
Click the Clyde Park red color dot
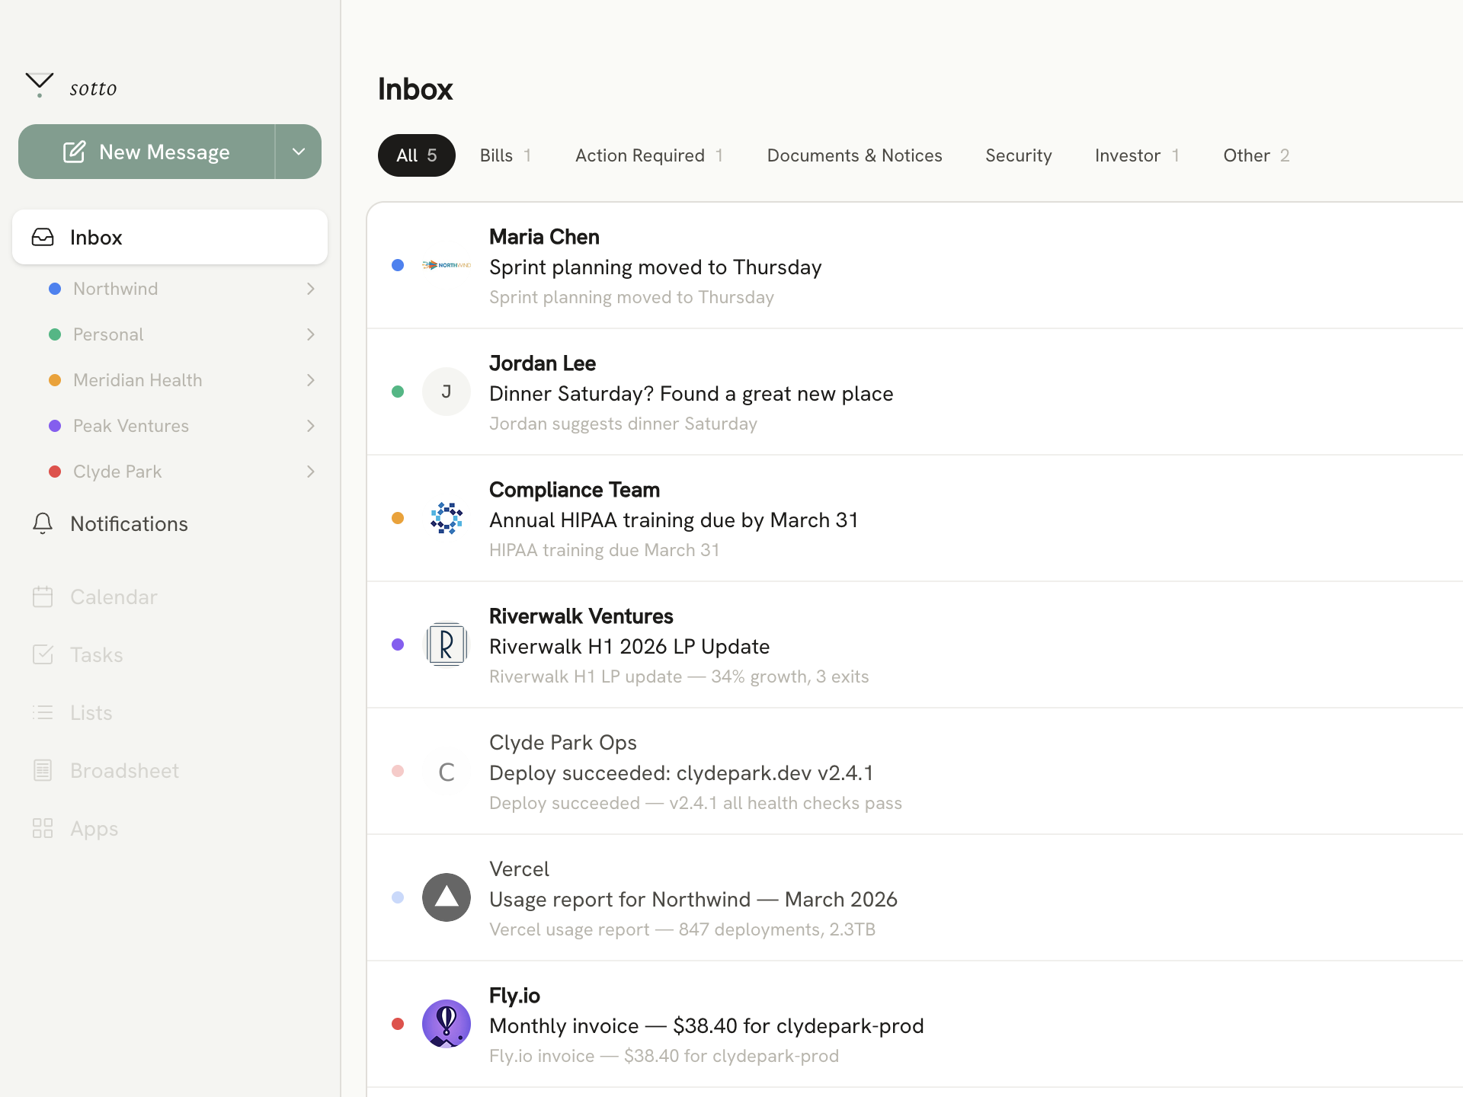pos(54,472)
